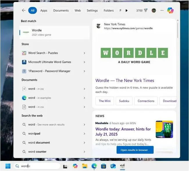189x171 pixels.
Task: Expand the wordpad suggestion chevron
Action: tap(84, 133)
